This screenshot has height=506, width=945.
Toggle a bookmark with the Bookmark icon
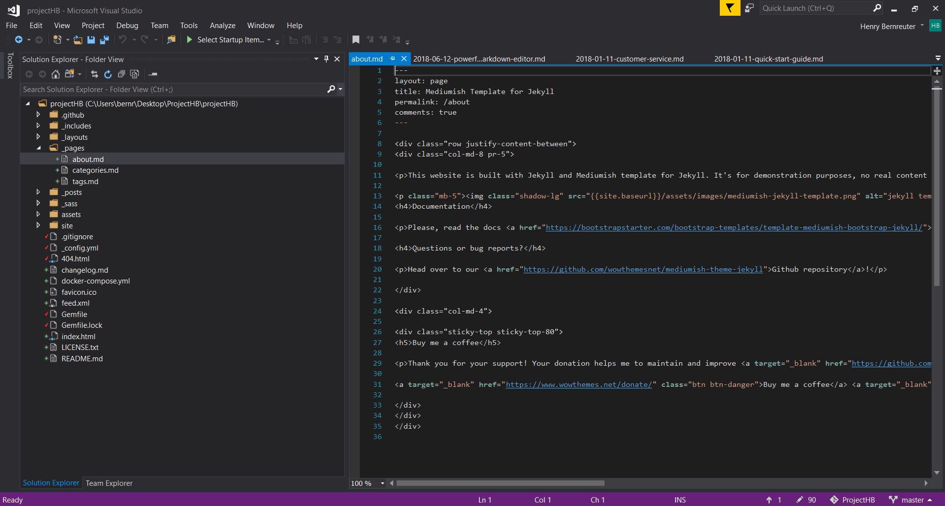coord(356,40)
